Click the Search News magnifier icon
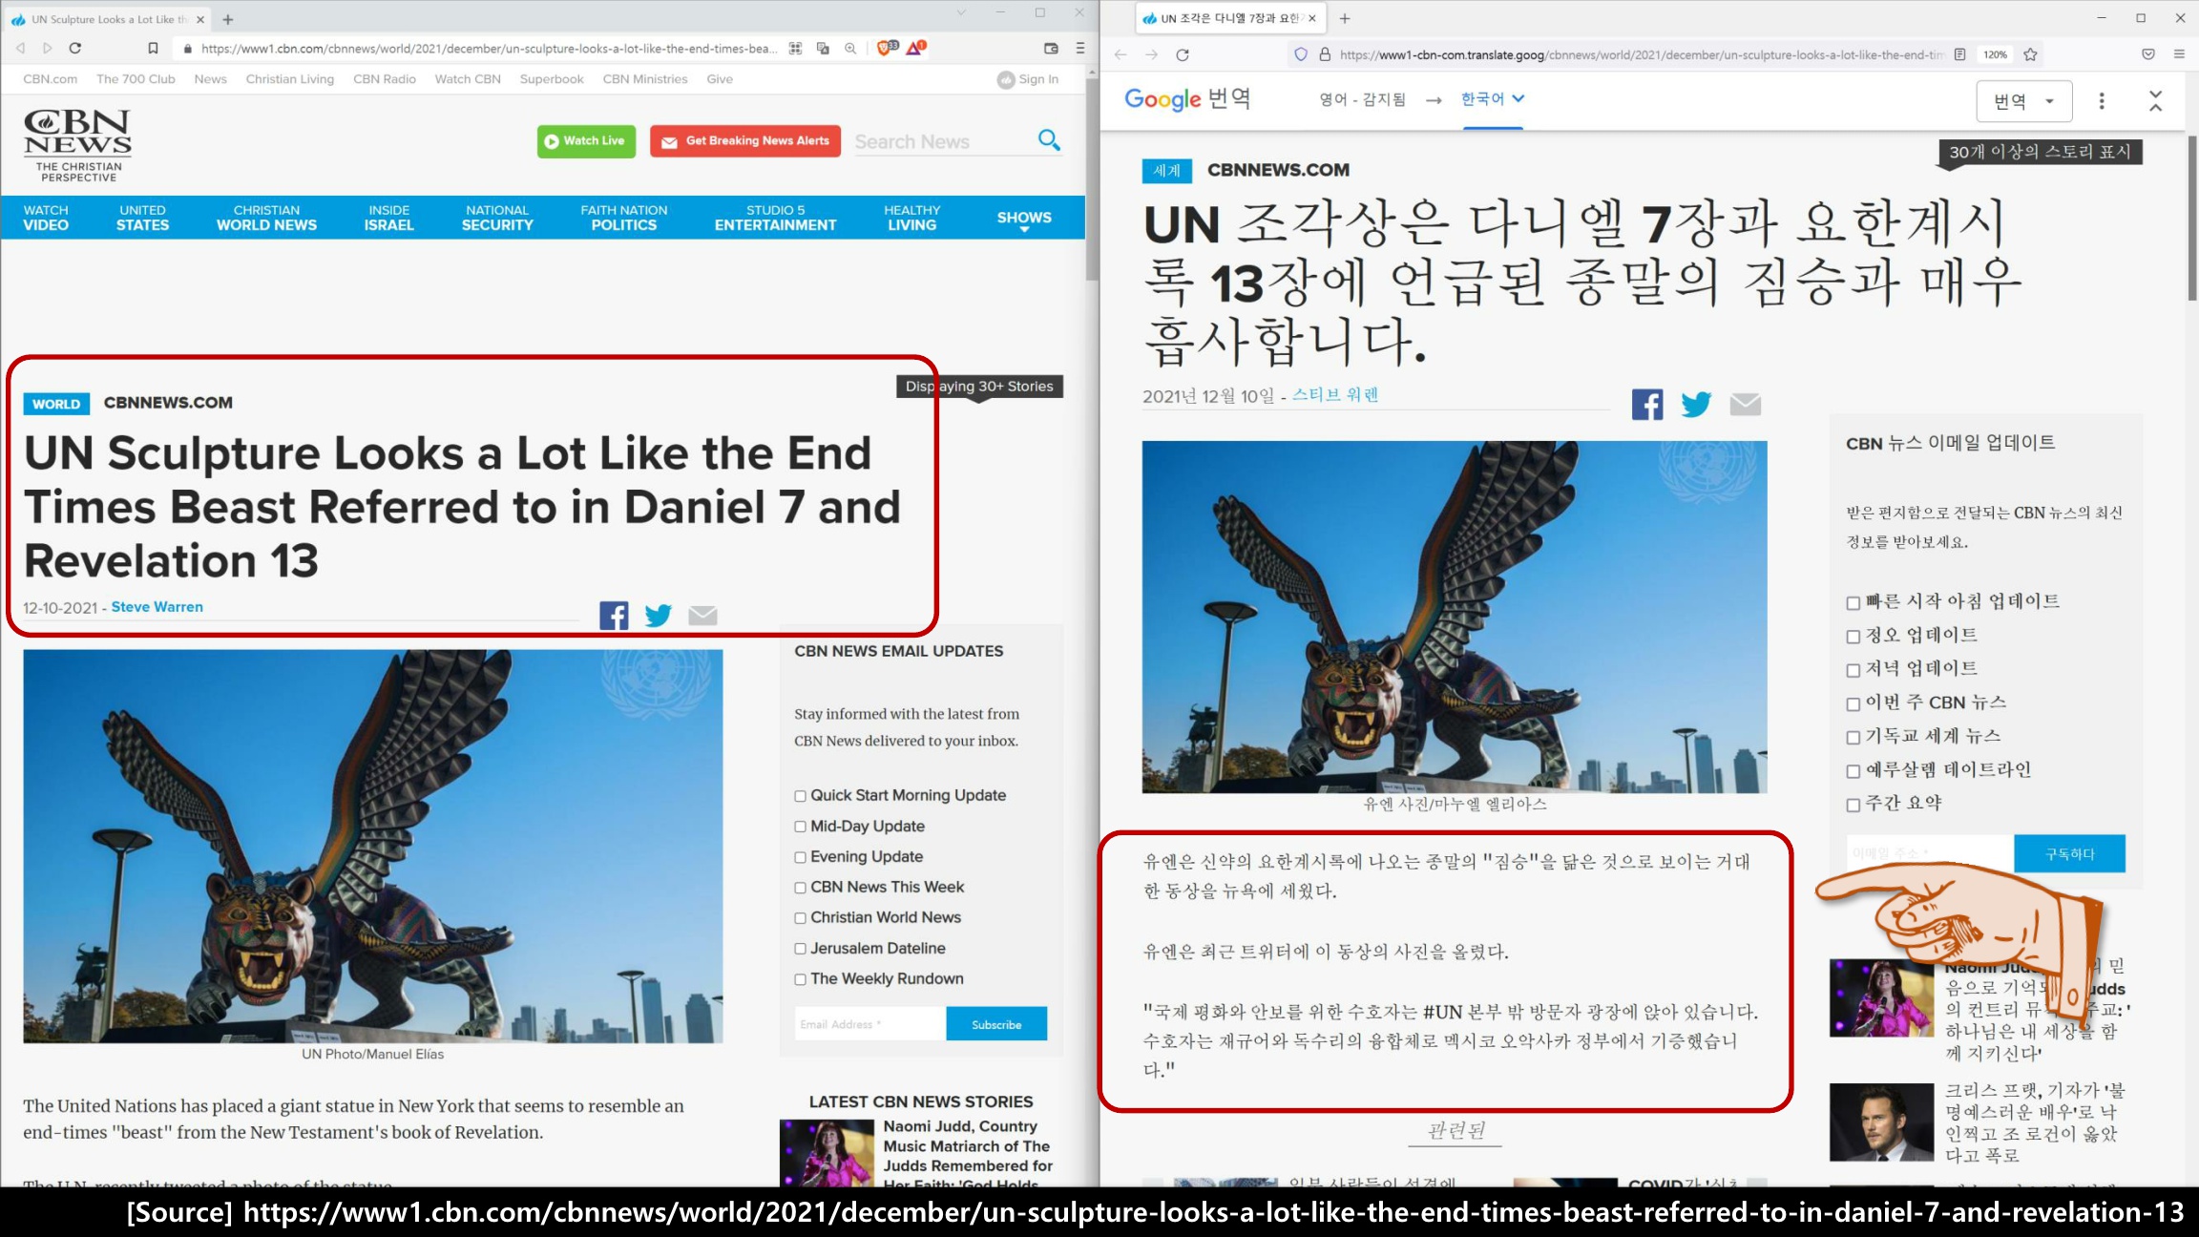The image size is (2199, 1237). click(x=1049, y=140)
